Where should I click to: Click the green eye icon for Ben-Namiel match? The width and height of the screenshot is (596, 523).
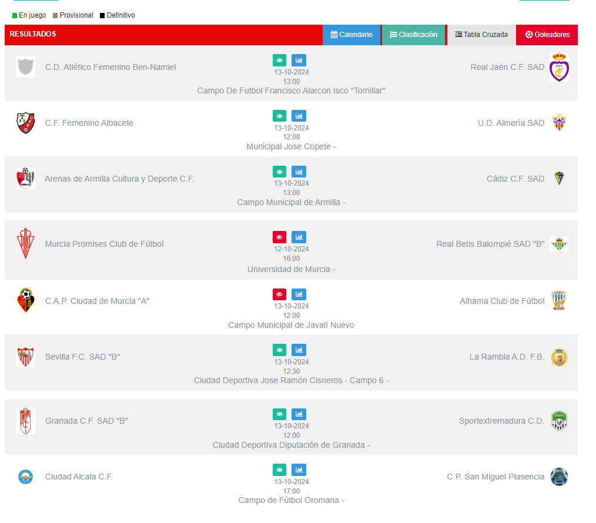[x=279, y=60]
